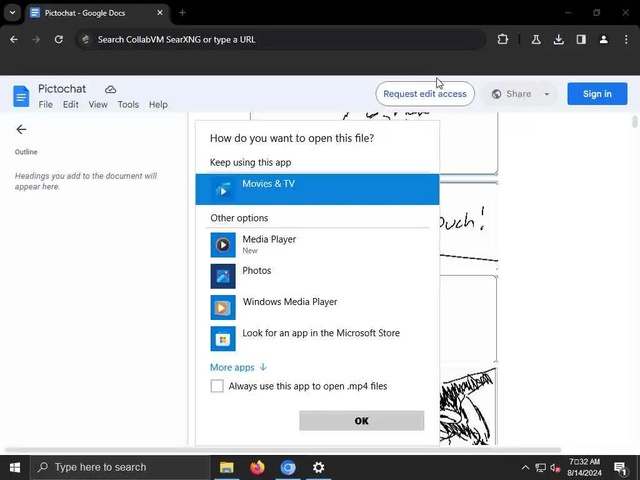Click the cloud document status icon
Viewport: 640px width, 480px height.
[110, 89]
